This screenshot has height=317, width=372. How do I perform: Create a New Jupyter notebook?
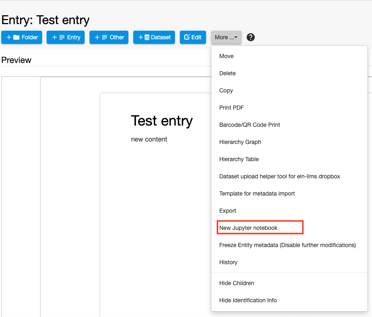289,228
